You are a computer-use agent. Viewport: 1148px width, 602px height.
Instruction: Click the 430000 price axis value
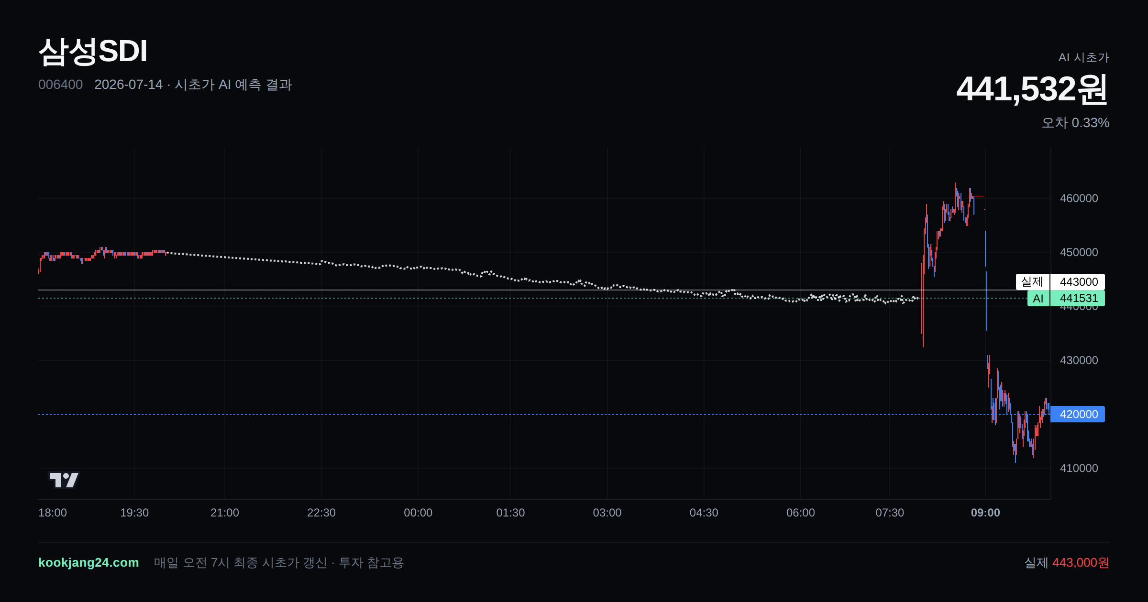click(1079, 360)
